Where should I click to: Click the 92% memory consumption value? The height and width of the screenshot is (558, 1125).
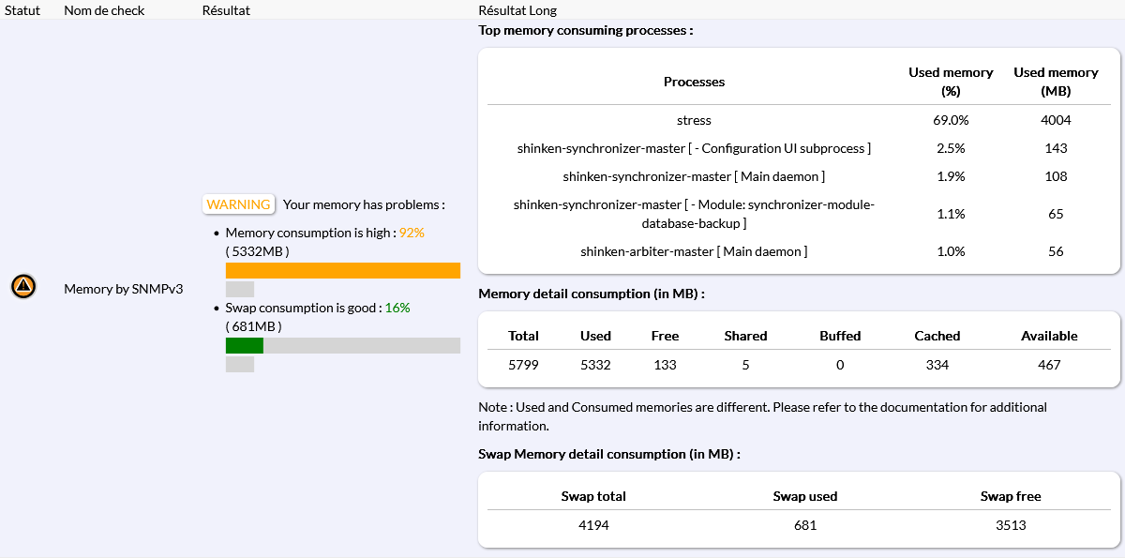tap(412, 233)
